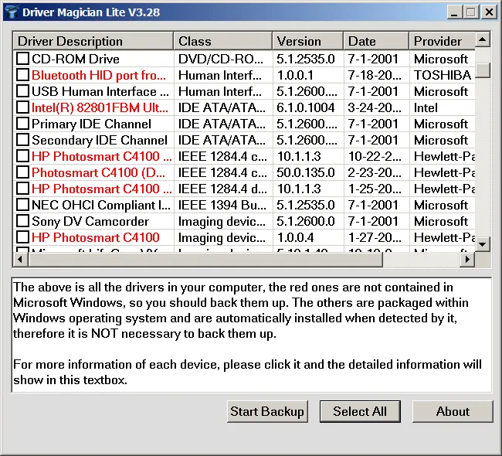Click the Select All button
502x456 pixels.
(360, 411)
